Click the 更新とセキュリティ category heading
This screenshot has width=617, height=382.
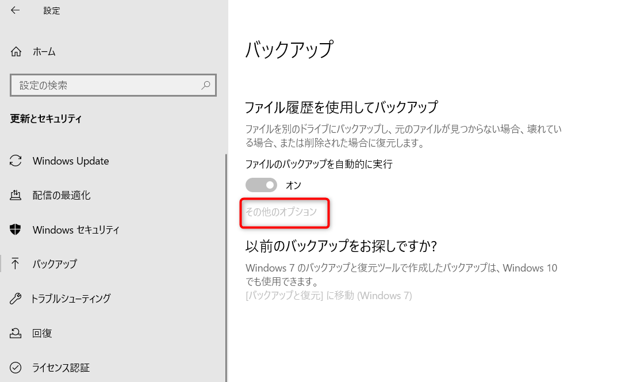coord(46,119)
